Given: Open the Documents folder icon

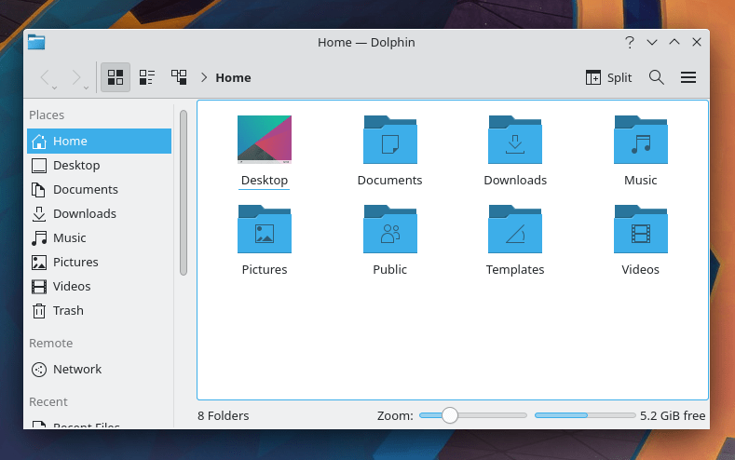Looking at the screenshot, I should [x=389, y=141].
